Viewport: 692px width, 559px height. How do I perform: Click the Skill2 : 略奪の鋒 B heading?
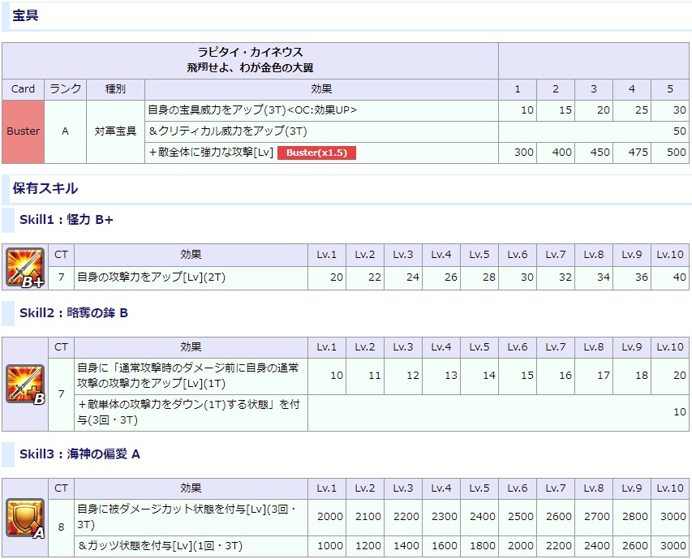coord(74,313)
